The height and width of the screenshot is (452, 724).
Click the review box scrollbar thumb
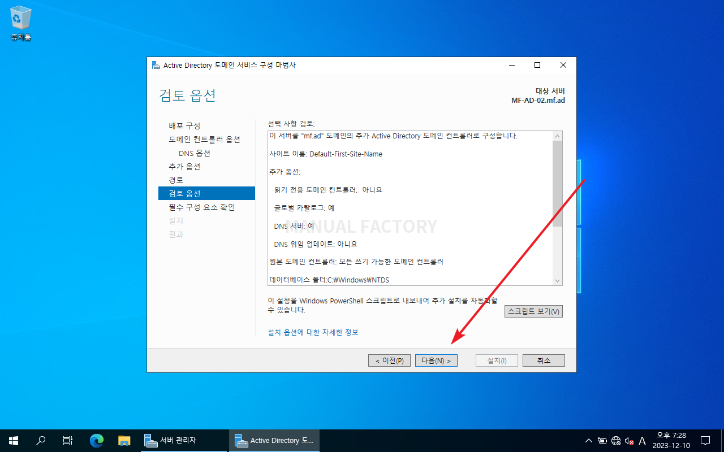point(558,184)
